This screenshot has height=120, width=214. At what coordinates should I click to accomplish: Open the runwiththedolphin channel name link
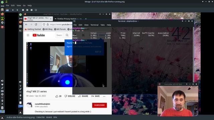[x=42, y=104]
